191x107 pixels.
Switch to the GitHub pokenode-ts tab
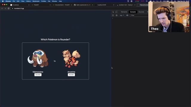(83, 5)
